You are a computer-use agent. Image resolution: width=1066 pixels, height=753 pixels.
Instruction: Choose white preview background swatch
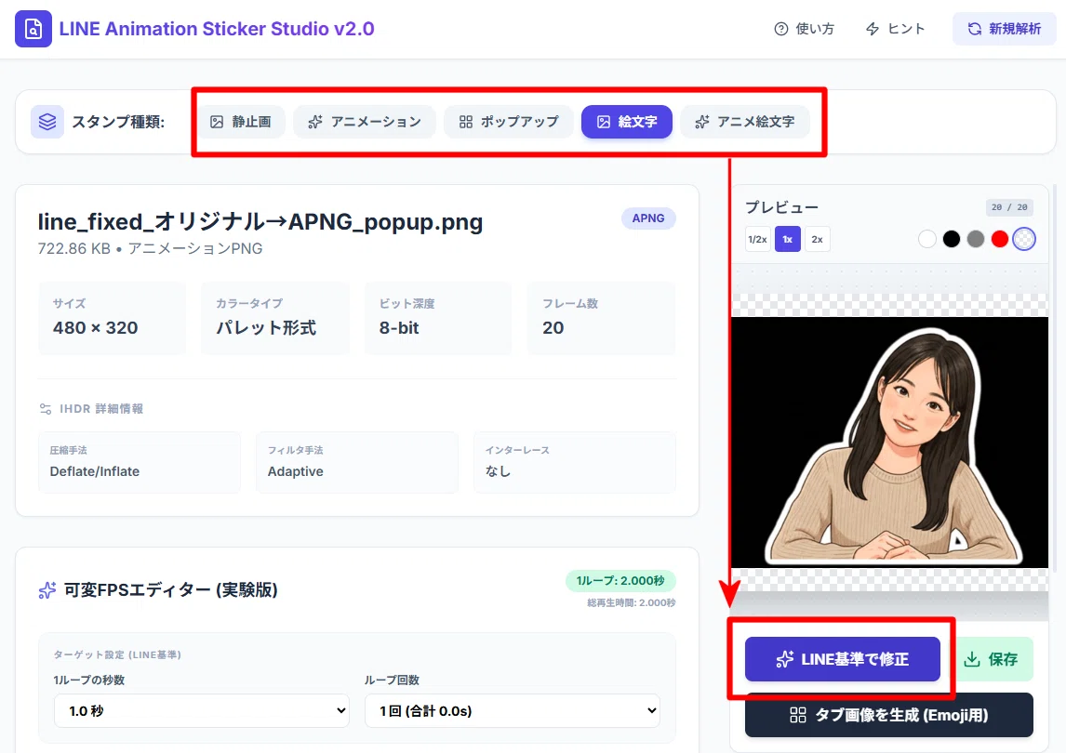click(927, 239)
